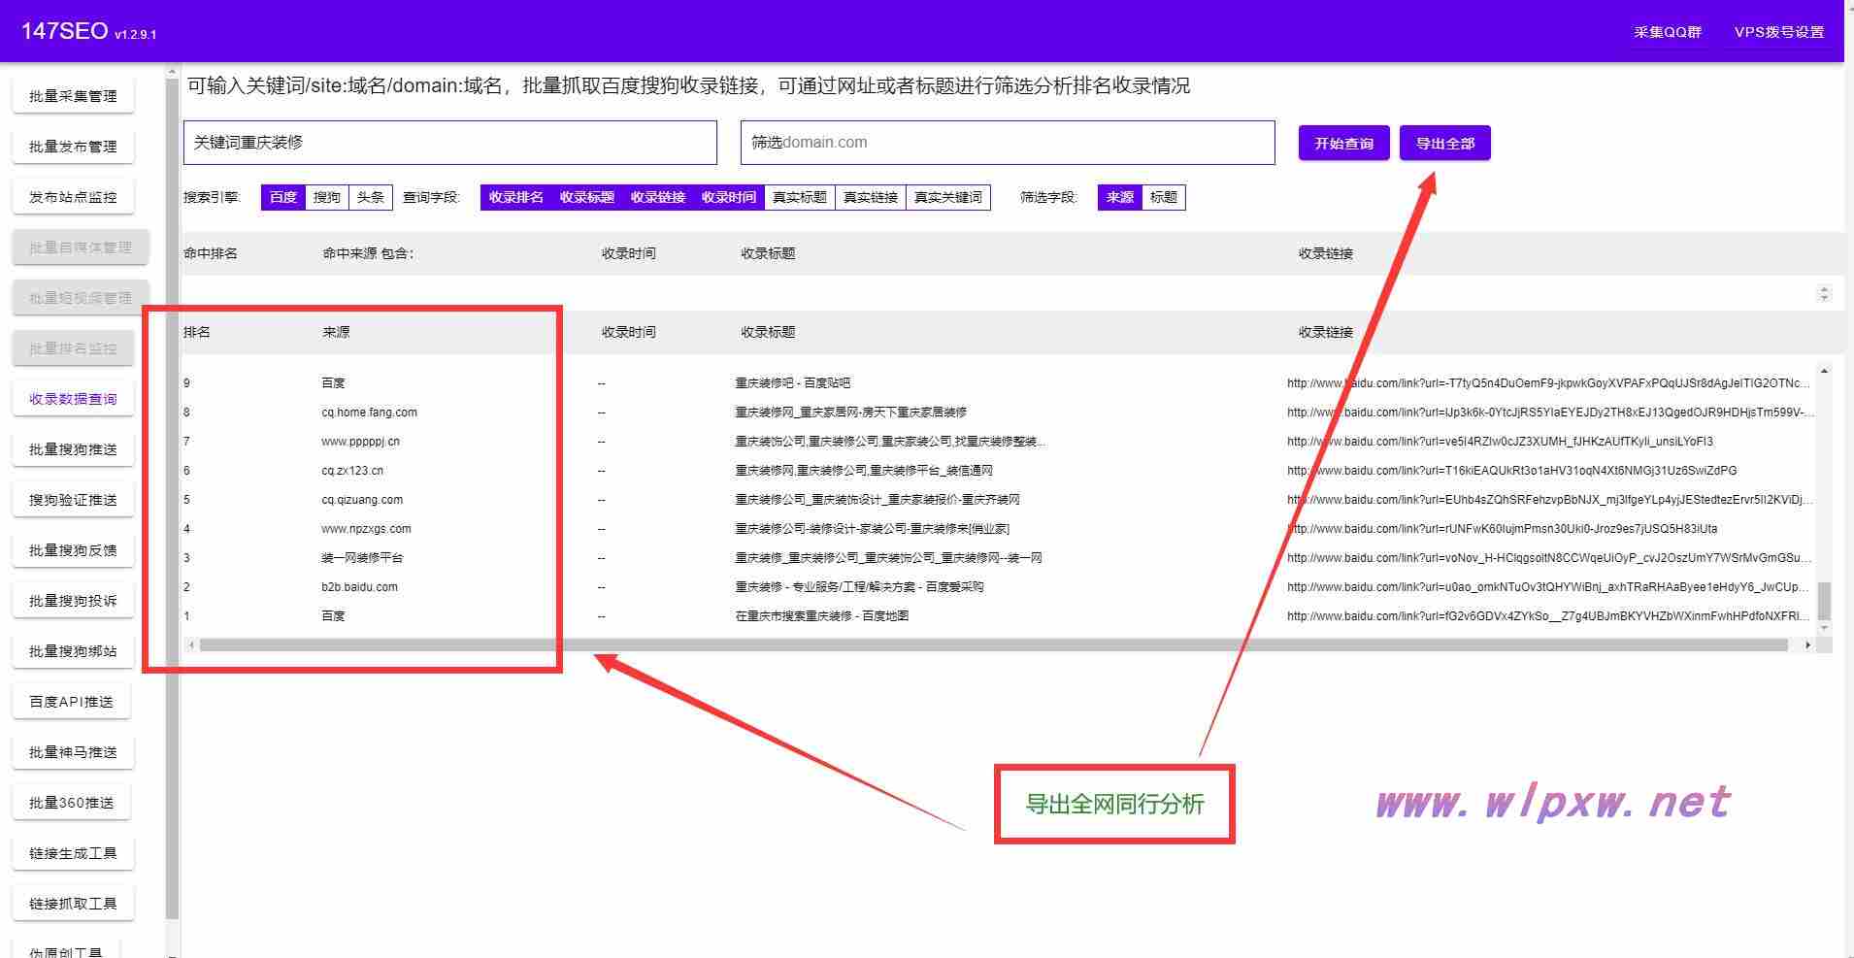
Task: Open 批量搜狗投诉 in the sidebar
Action: 73,601
